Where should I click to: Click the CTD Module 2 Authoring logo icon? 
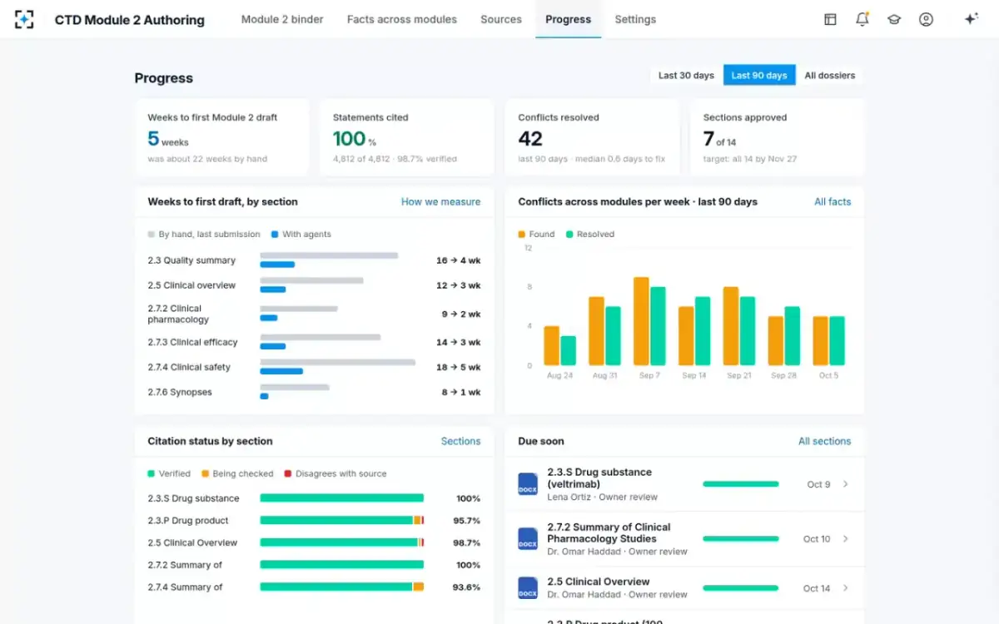click(x=24, y=19)
